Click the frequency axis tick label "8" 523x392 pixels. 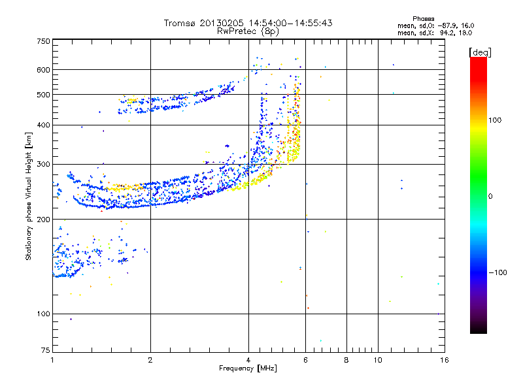pyautogui.click(x=346, y=360)
